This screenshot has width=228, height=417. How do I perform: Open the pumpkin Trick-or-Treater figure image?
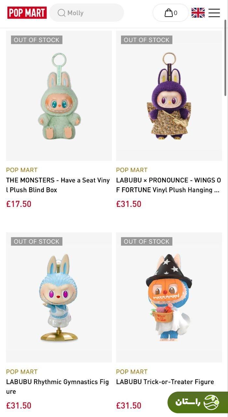pos(169,297)
